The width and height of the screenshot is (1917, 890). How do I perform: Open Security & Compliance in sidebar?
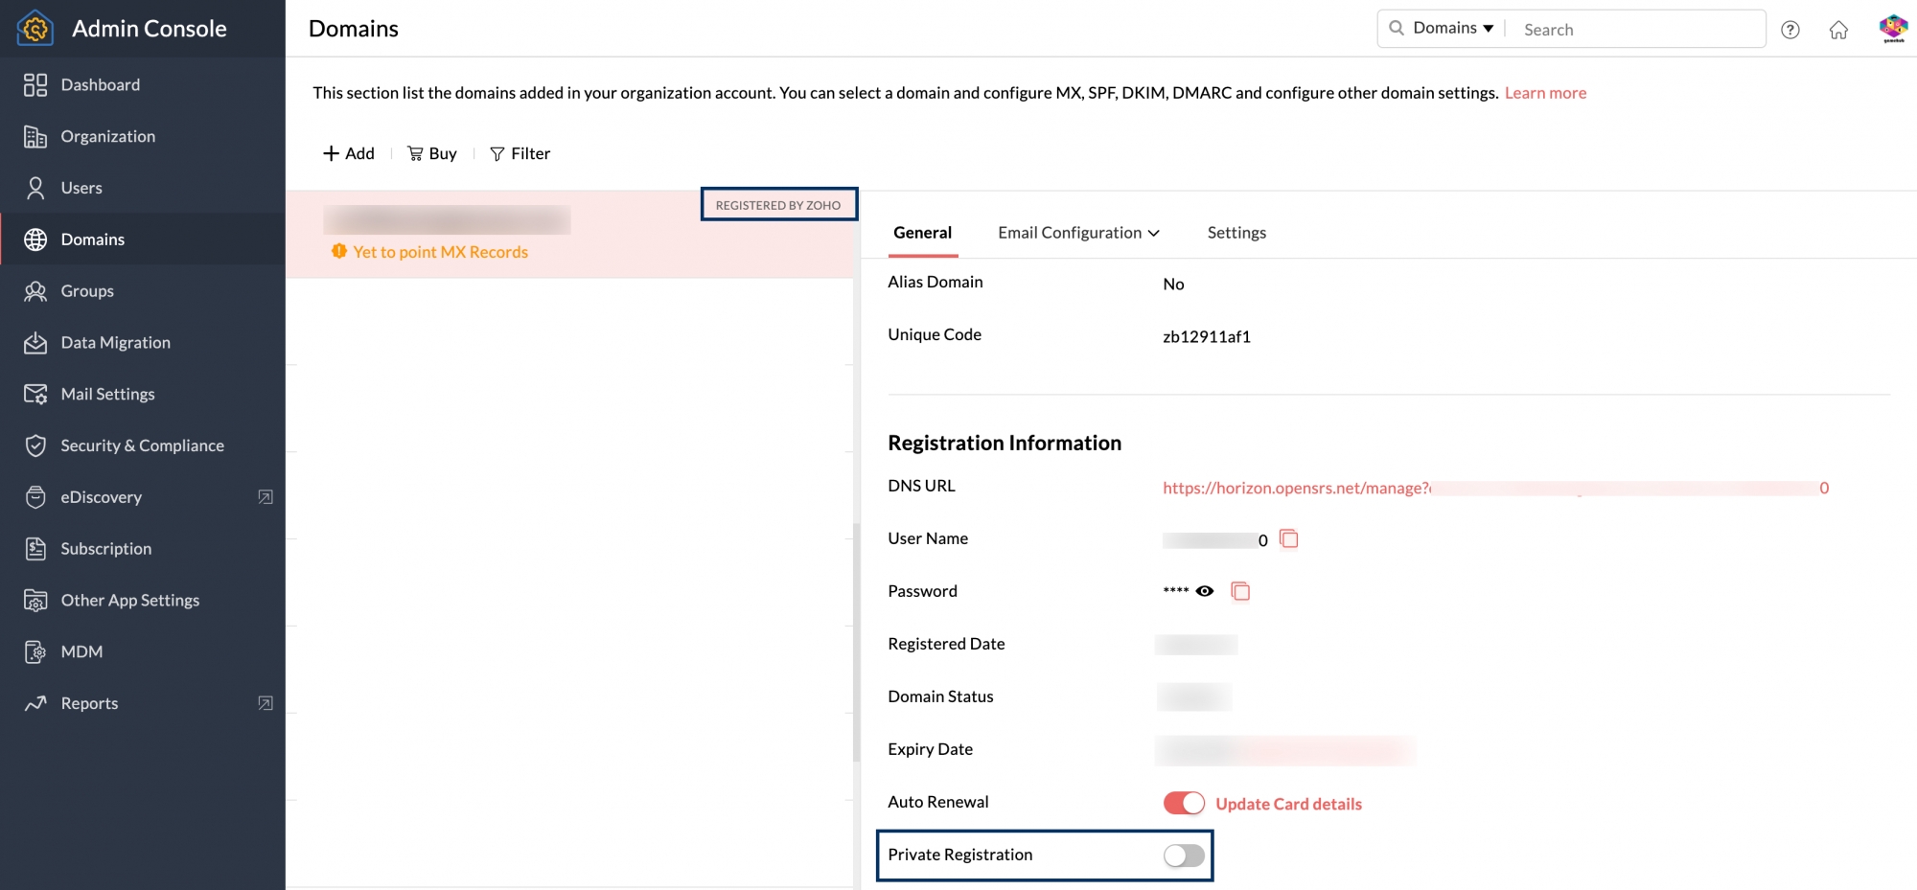pos(142,445)
